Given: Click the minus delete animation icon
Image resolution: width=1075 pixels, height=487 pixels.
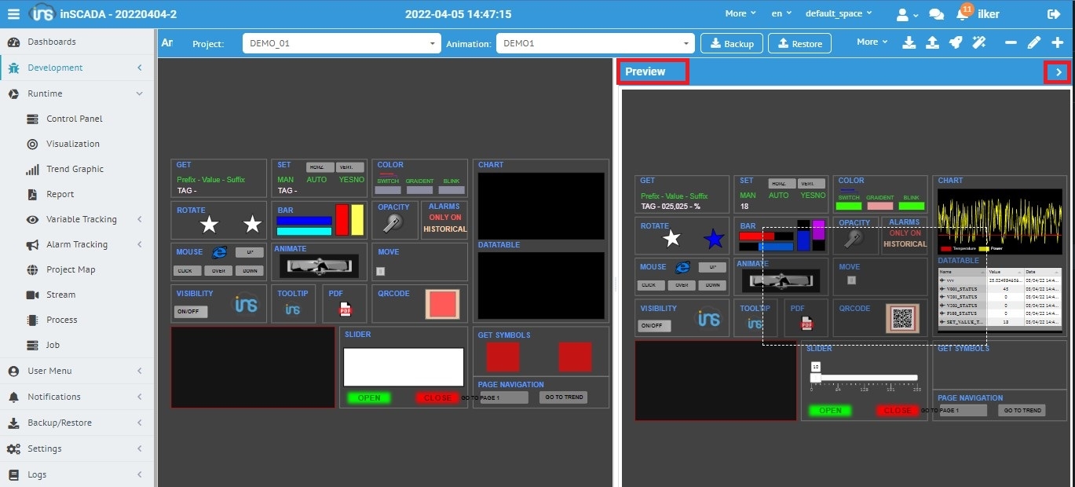Looking at the screenshot, I should tap(1011, 42).
